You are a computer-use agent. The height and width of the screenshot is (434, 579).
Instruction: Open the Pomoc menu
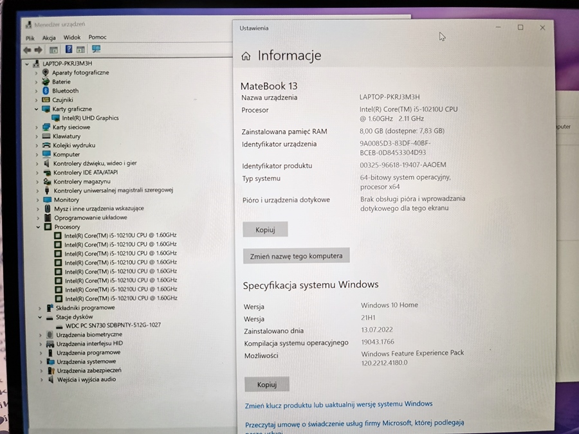98,37
